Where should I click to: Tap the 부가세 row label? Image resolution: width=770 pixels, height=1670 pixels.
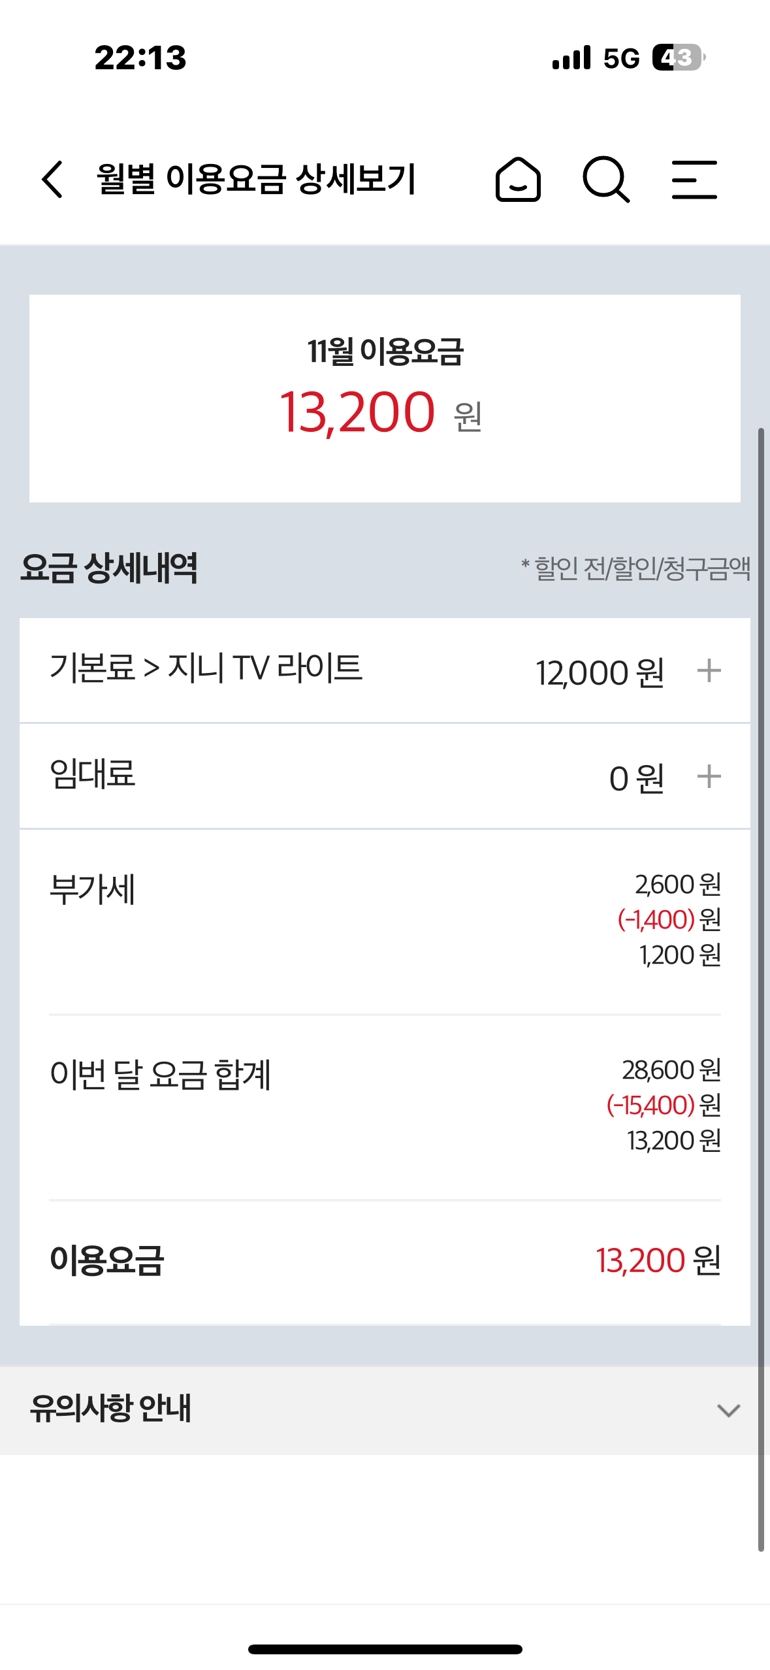coord(93,889)
